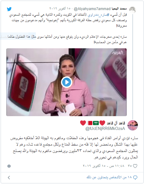This screenshot has width=144, height=184.
Task: Open the tweet info icon
Action: pyautogui.click(x=9, y=166)
